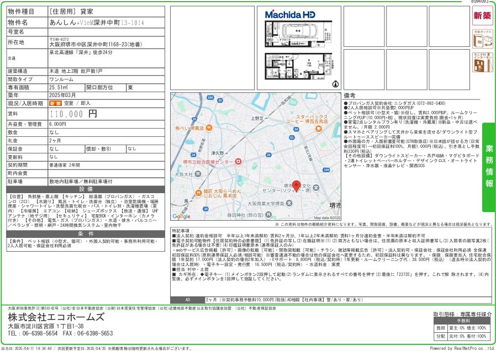Click the Map data ©2025 attribution
The width and height of the screenshot is (496, 351).
(x=327, y=218)
